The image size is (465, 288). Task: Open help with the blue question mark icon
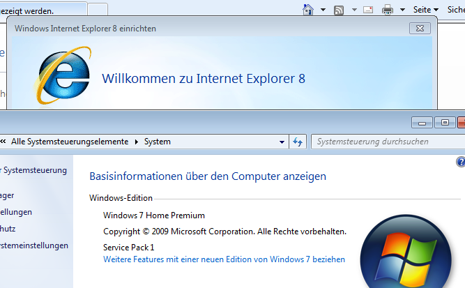click(460, 162)
